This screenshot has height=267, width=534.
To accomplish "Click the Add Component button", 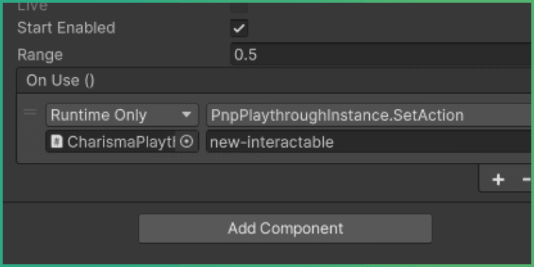I will click(285, 228).
